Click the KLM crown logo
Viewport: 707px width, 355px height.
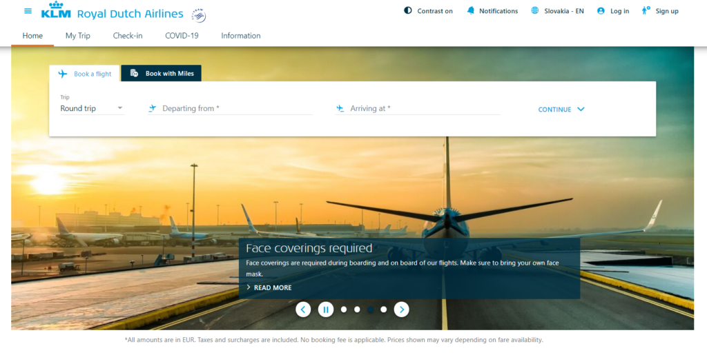pyautogui.click(x=56, y=11)
